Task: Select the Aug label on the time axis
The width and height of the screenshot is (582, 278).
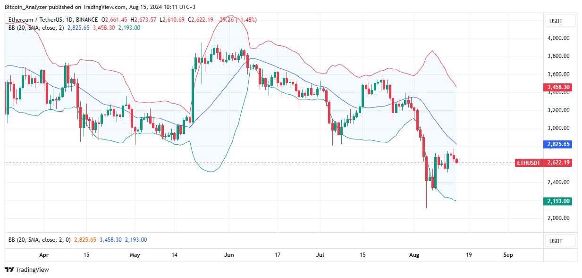Action: pyautogui.click(x=414, y=254)
